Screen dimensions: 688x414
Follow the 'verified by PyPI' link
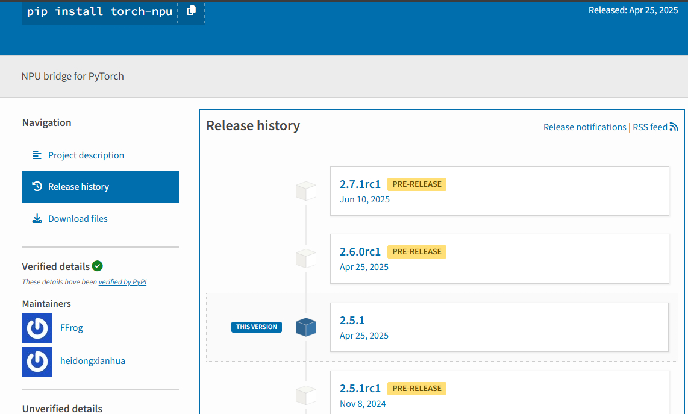(x=122, y=282)
